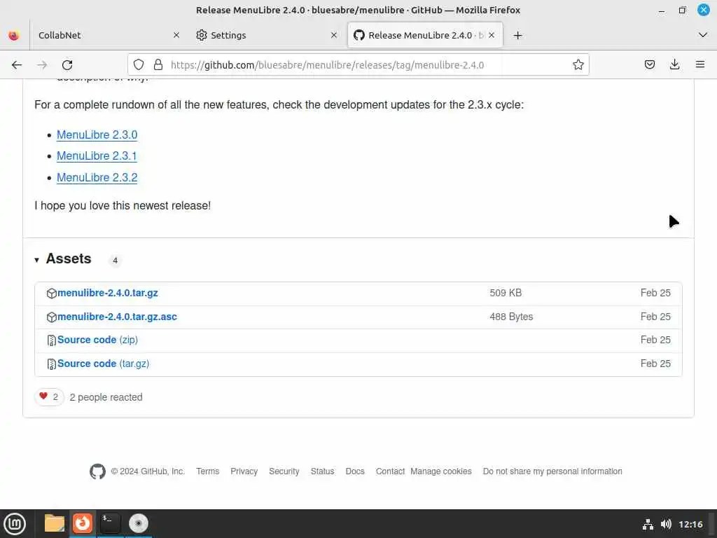
Task: Click the padlock site information icon
Action: pos(158,65)
